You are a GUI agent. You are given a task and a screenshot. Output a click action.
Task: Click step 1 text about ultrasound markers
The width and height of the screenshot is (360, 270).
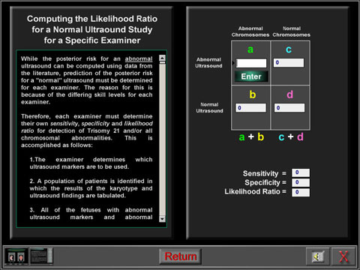[x=91, y=163]
